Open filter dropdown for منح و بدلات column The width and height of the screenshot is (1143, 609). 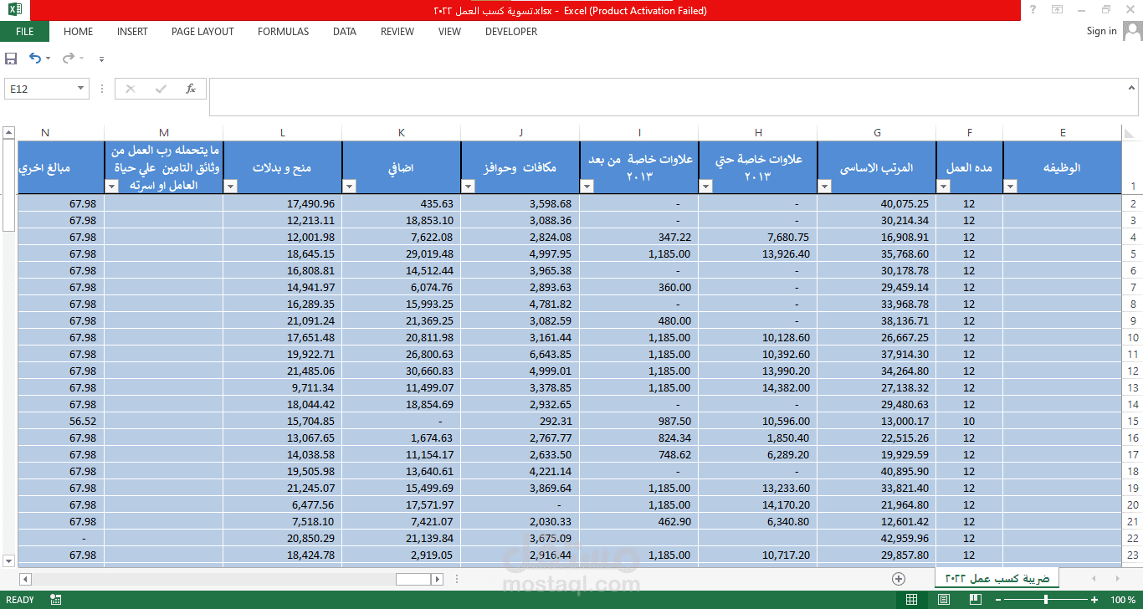(231, 187)
